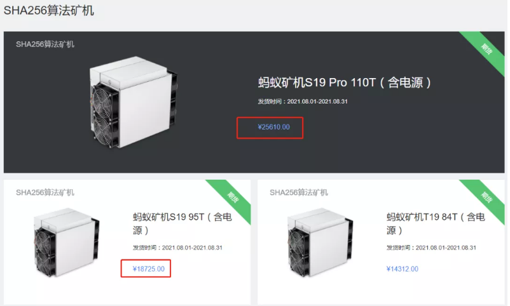Viewport: 510px width, 306px height.
Task: Click the T19 84T miner image
Action: (x=320, y=243)
